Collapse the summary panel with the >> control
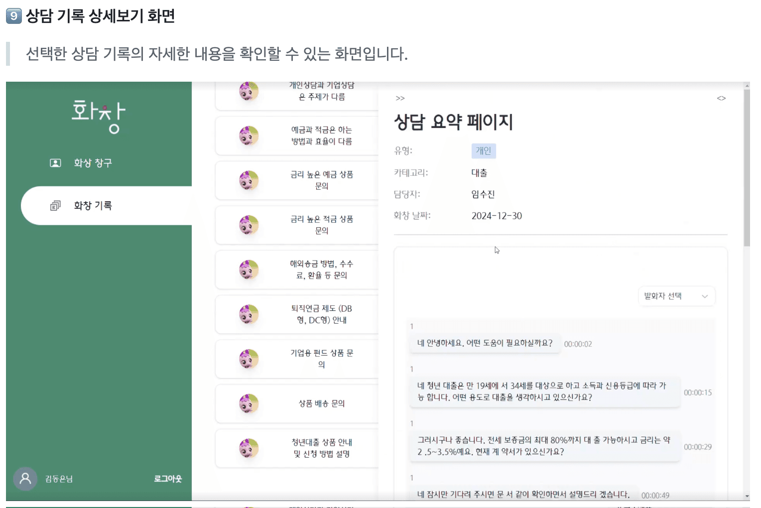Viewport: 761px width, 508px height. (400, 98)
